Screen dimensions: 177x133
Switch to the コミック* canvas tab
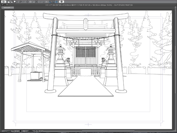pos(8,7)
